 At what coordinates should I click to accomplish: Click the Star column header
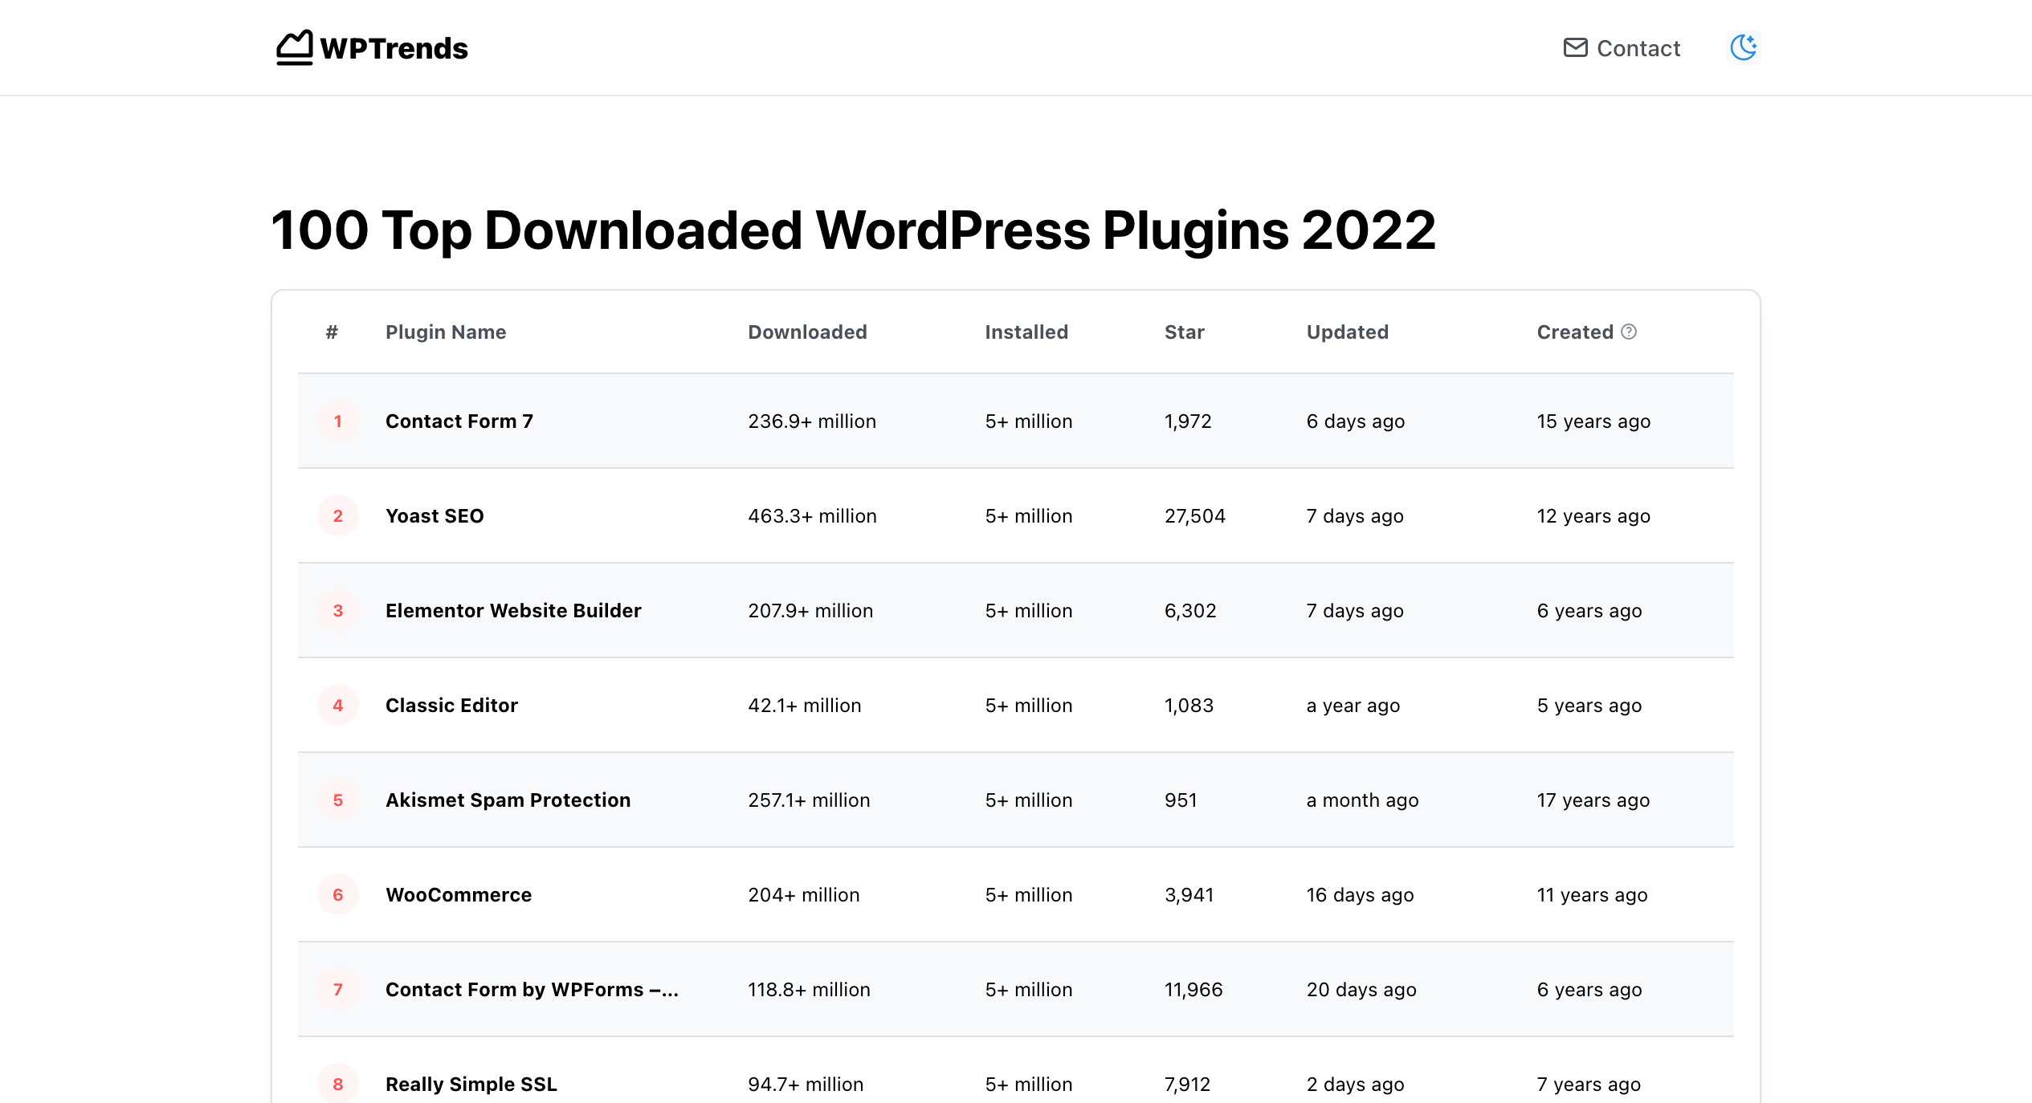tap(1185, 332)
